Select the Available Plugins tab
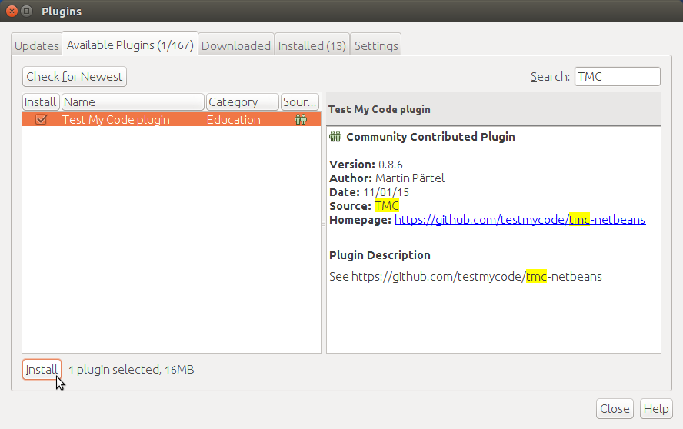This screenshot has height=429, width=683. [130, 45]
